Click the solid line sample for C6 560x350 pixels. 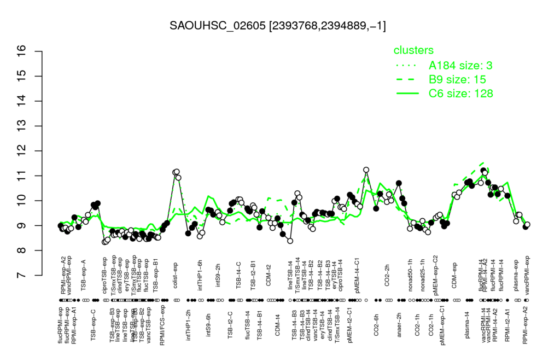407,93
